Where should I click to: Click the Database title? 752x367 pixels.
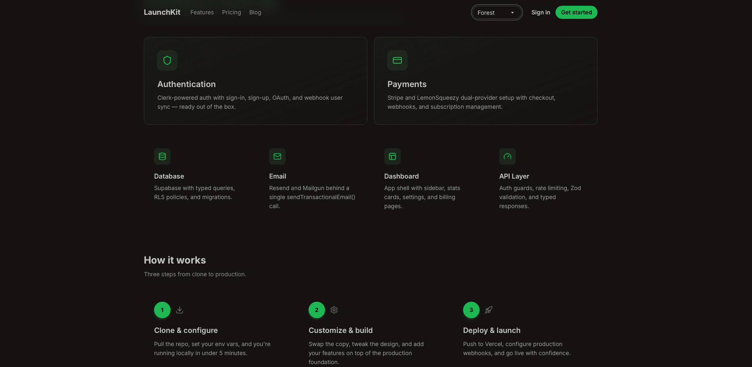pyautogui.click(x=169, y=176)
